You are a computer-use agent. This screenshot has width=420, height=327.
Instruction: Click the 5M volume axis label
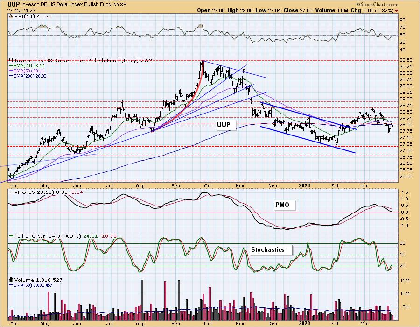point(406,307)
